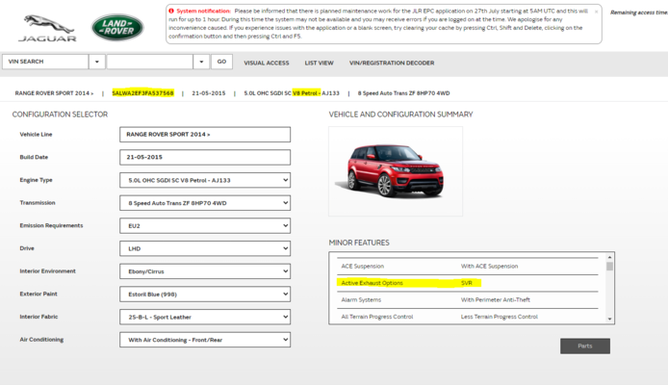The image size is (668, 385).
Task: Open the Transmission dropdown
Action: (x=205, y=203)
